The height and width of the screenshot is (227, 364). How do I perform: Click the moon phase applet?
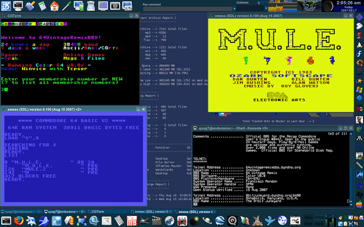[x=327, y=6]
